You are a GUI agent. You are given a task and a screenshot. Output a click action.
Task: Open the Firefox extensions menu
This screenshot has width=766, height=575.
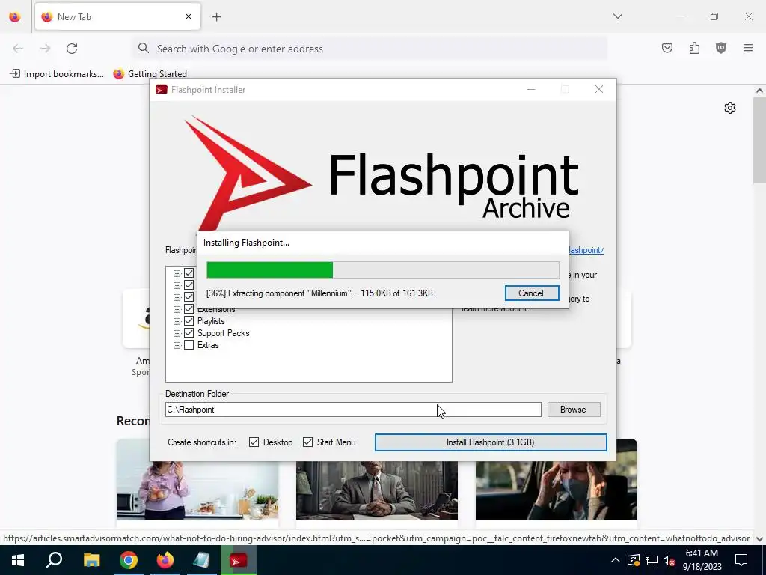[x=694, y=48]
